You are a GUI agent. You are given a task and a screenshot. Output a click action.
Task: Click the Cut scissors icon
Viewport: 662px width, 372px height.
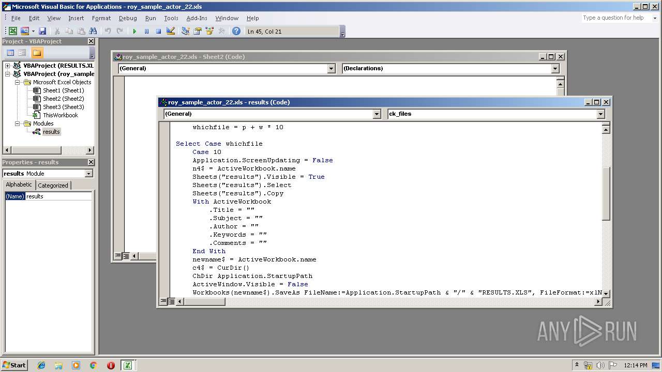click(57, 31)
